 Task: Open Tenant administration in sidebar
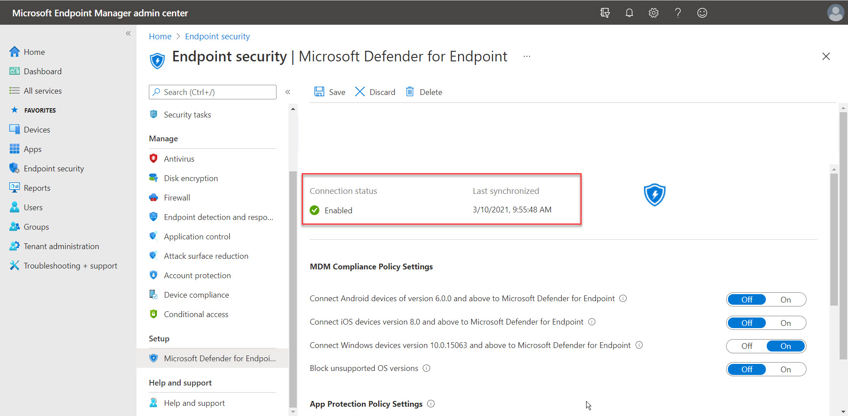click(x=61, y=246)
